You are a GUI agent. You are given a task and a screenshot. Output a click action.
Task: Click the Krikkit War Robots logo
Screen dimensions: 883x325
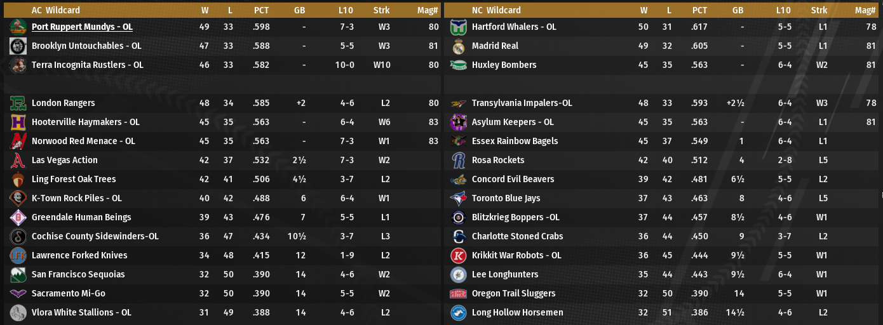[458, 255]
